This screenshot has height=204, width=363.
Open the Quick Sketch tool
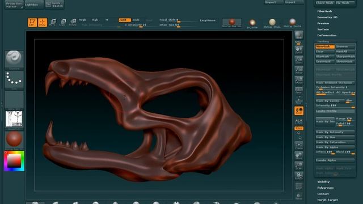pos(54,5)
